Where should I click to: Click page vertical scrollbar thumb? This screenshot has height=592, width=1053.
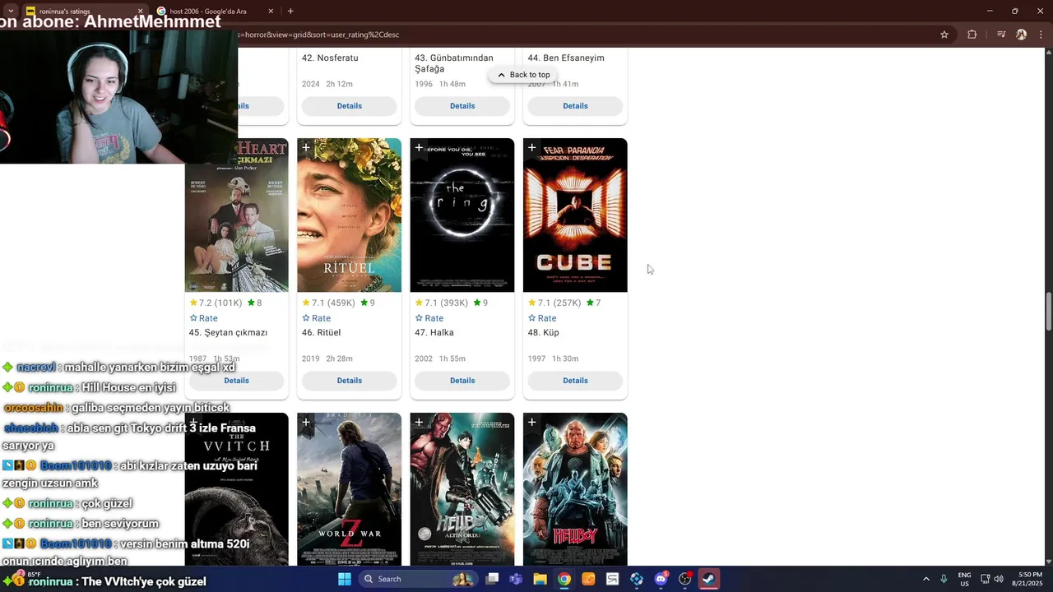coord(1048,311)
